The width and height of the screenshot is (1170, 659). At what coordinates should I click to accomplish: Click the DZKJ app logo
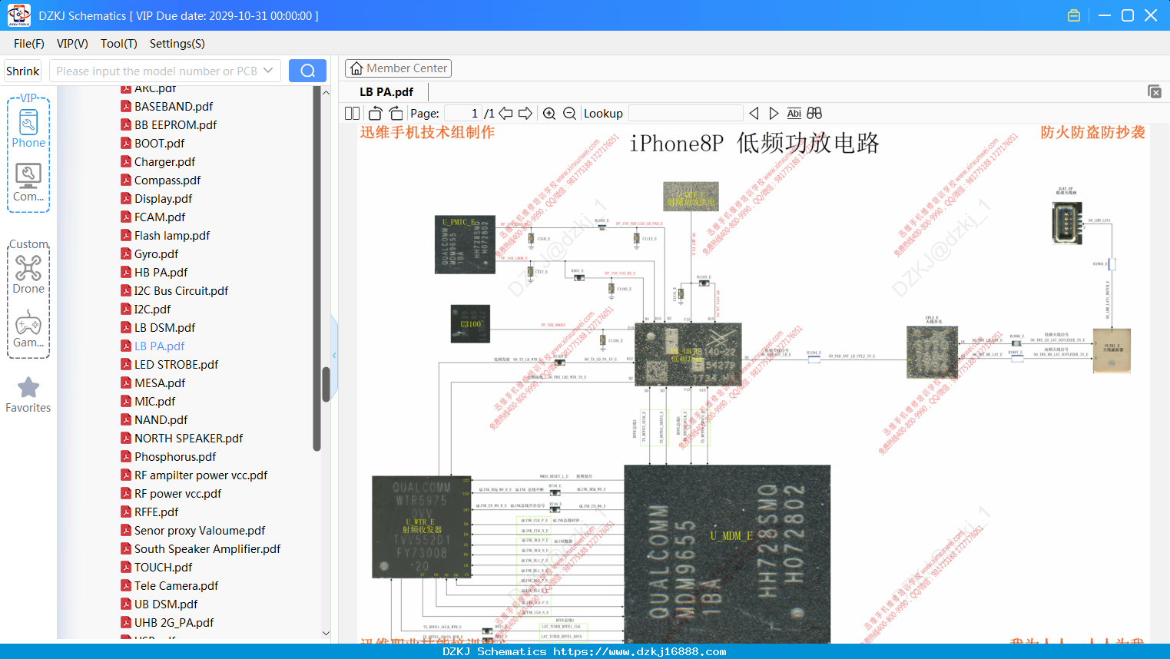point(18,15)
